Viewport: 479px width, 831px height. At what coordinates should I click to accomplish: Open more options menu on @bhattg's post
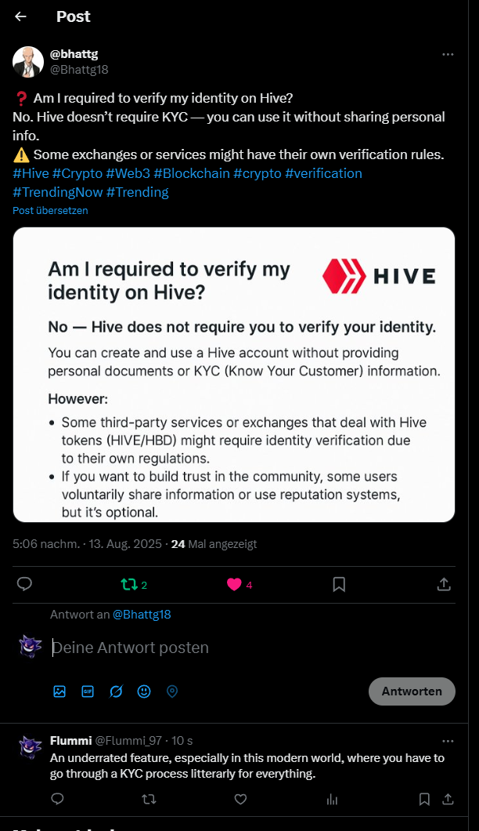point(448,54)
